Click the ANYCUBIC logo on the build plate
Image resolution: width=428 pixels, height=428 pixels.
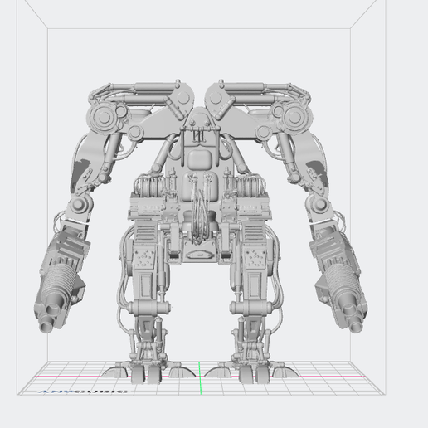[83, 392]
